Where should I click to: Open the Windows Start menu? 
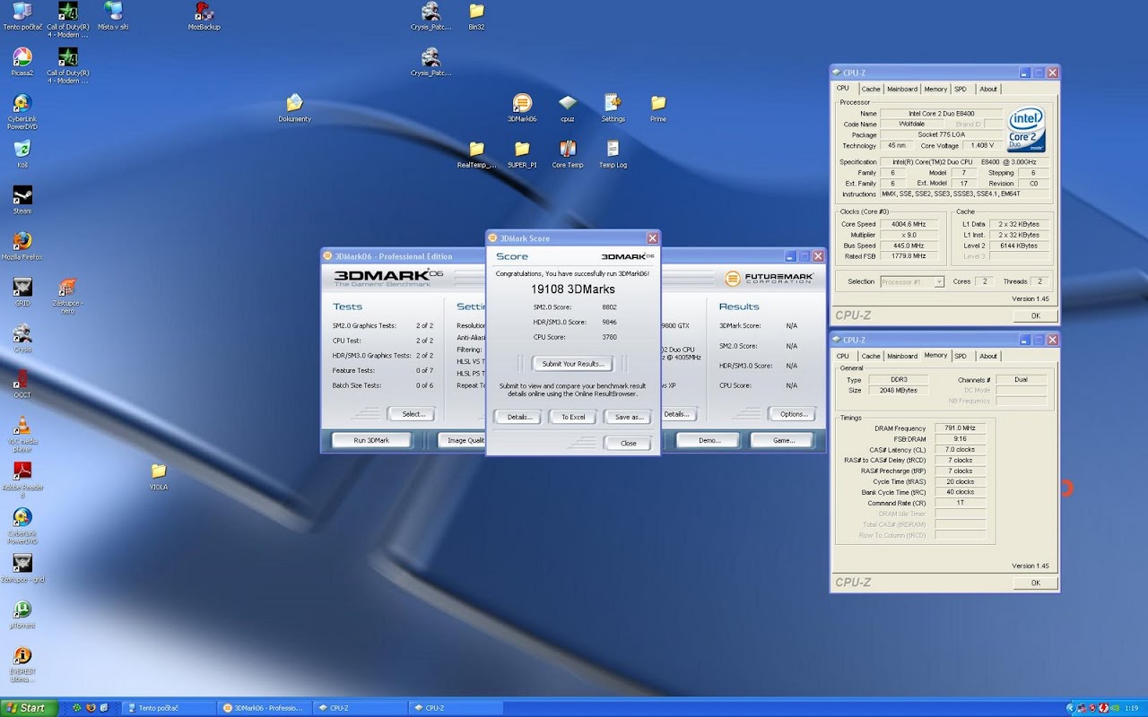click(29, 708)
